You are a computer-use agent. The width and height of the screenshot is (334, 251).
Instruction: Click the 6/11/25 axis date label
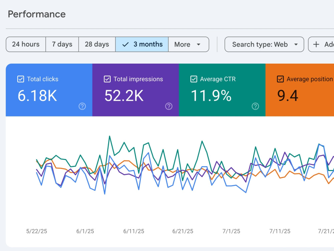click(134, 231)
